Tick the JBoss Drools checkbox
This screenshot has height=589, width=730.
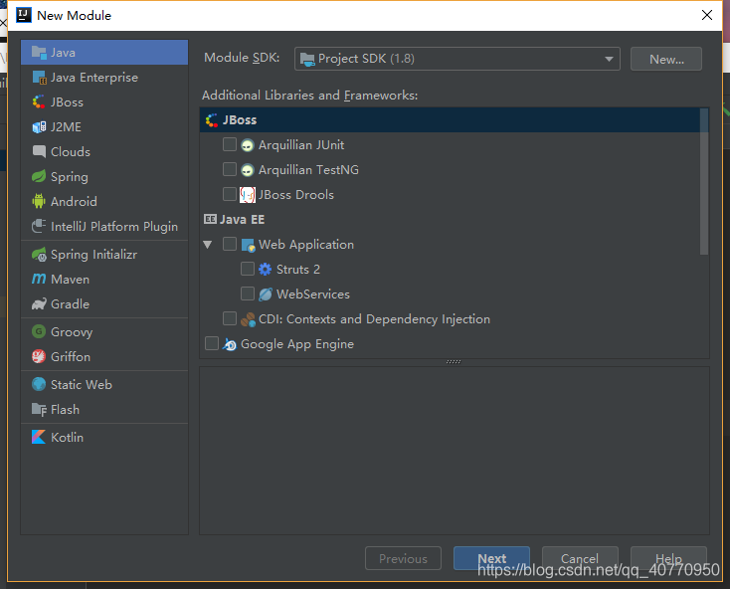click(x=230, y=194)
